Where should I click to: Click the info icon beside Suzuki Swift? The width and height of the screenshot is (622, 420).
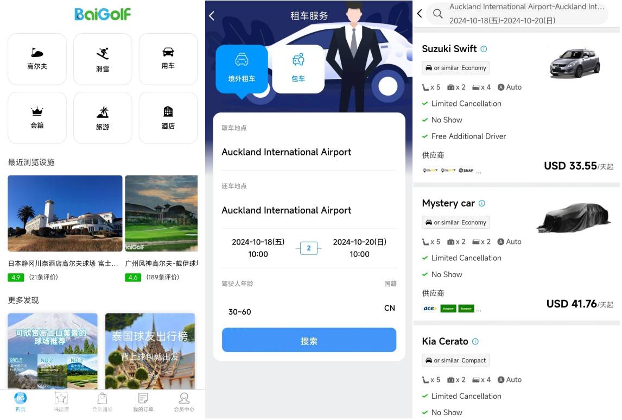click(x=484, y=49)
